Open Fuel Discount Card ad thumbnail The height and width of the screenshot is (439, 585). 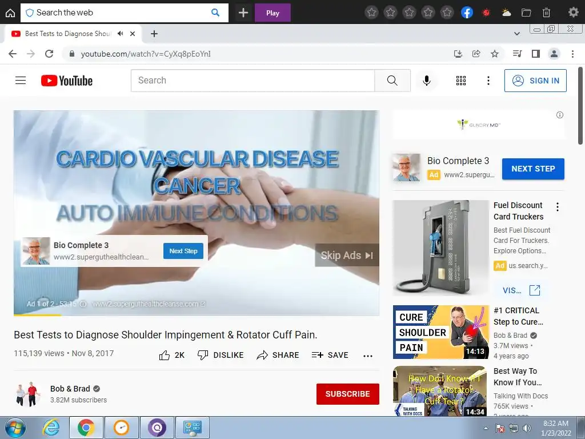[440, 248]
